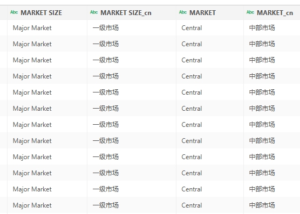Image resolution: width=300 pixels, height=214 pixels.
Task: Click the Abc type icon of MARKET SIZE_cn
Action: point(94,12)
